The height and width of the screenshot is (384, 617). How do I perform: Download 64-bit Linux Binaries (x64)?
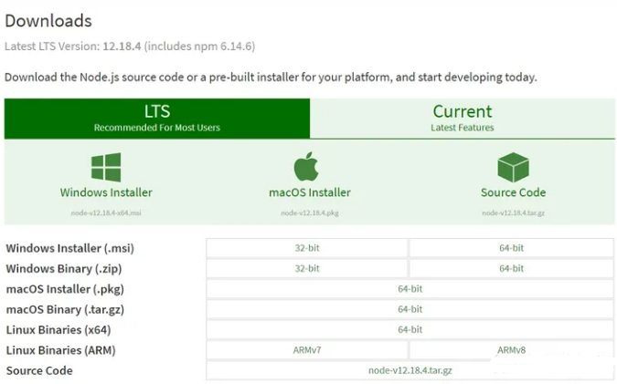410,330
